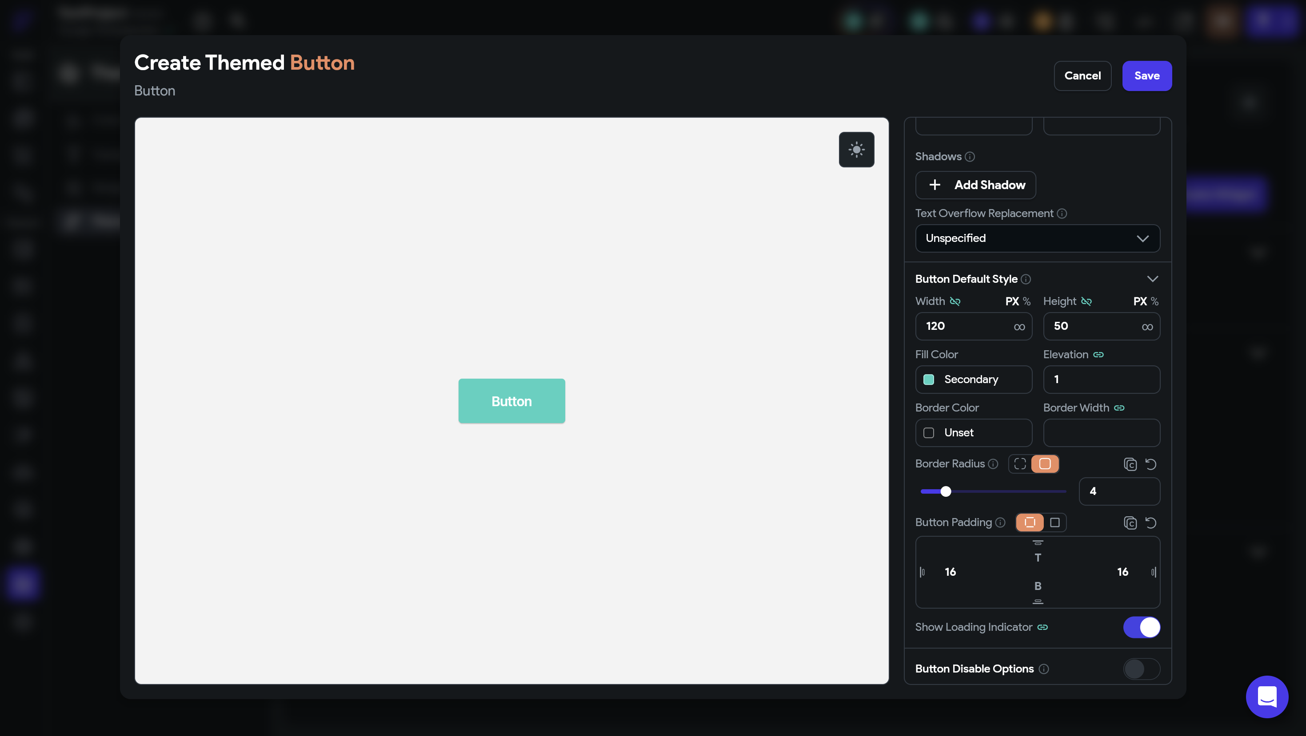Click the Add Shadow button
Viewport: 1306px width, 736px height.
975,185
